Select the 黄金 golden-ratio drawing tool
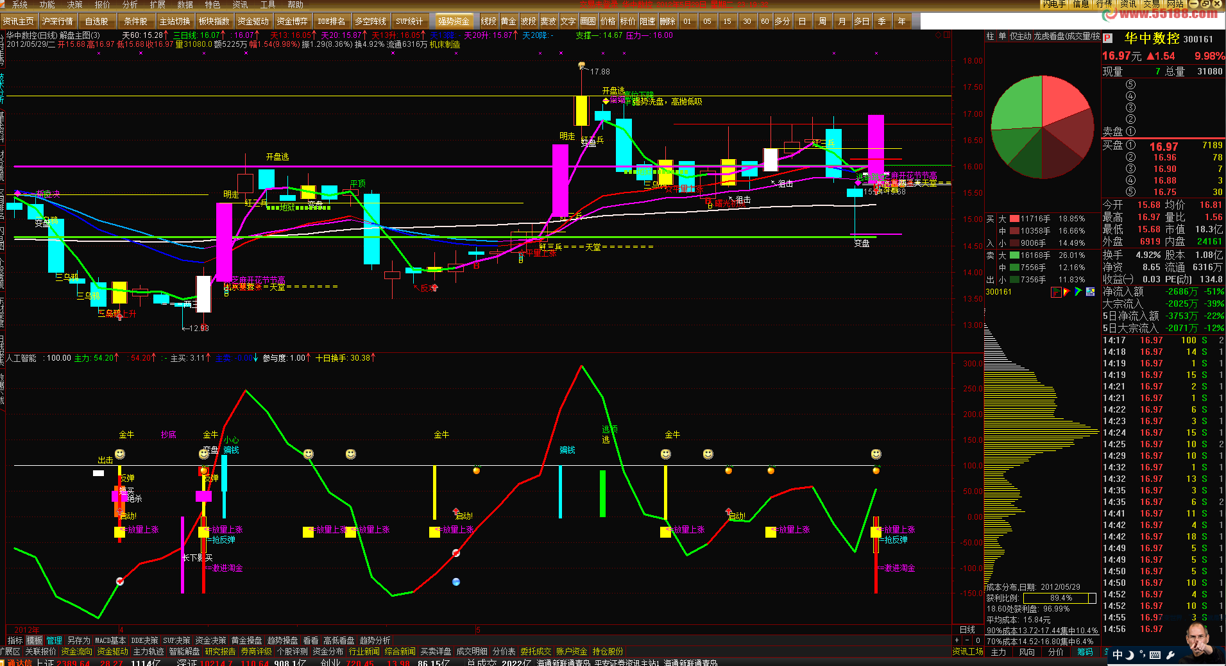The image size is (1226, 666). tap(509, 21)
